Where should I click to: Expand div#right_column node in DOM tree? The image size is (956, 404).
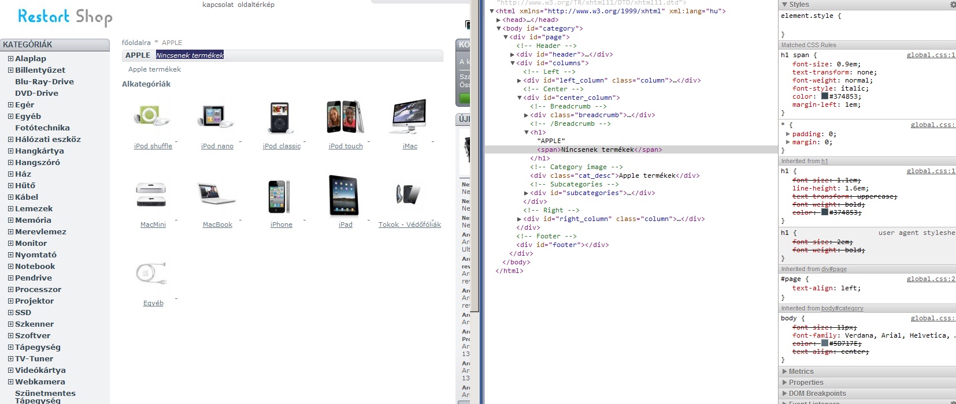coord(519,219)
